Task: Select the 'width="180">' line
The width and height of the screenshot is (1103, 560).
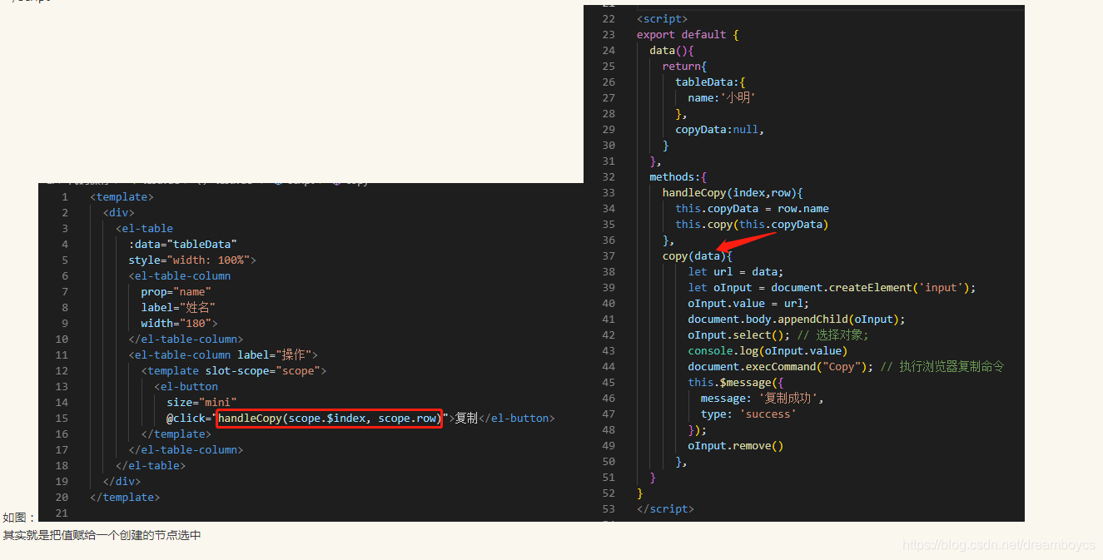Action: [x=179, y=324]
